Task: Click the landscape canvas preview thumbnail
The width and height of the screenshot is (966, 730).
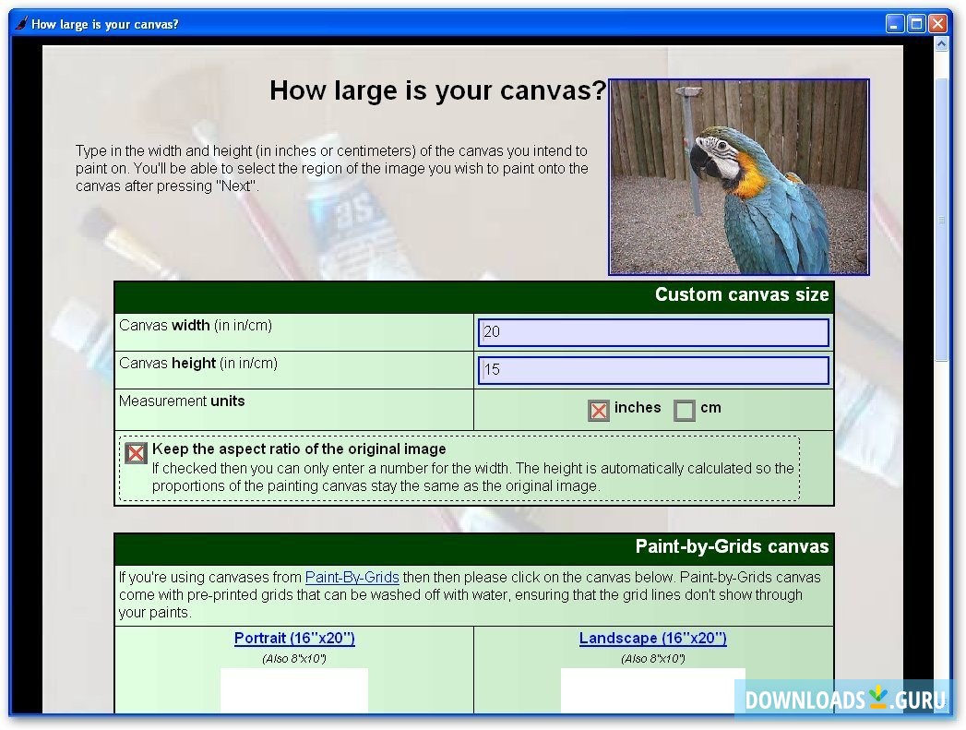Action: click(652, 690)
